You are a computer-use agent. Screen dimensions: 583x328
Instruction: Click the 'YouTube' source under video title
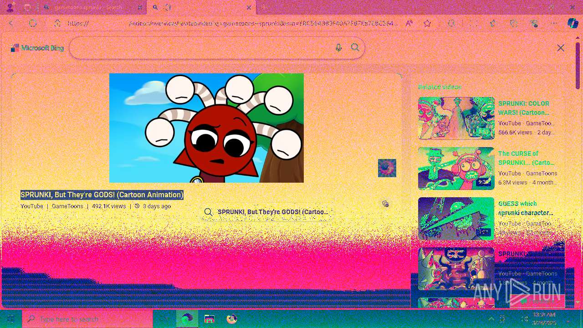[32, 206]
